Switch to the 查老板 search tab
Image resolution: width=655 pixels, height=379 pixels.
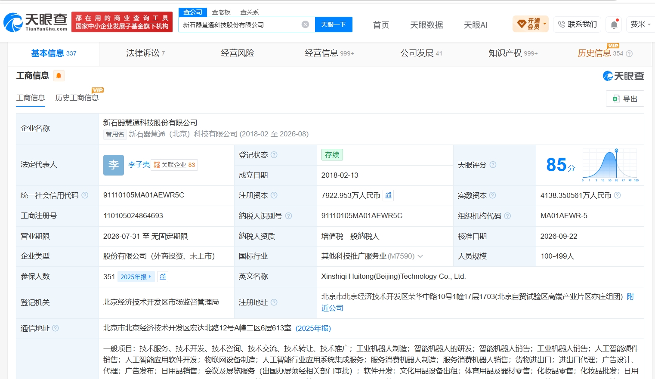[x=221, y=12]
